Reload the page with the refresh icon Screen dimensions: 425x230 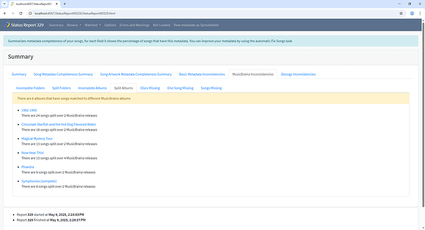(20, 14)
